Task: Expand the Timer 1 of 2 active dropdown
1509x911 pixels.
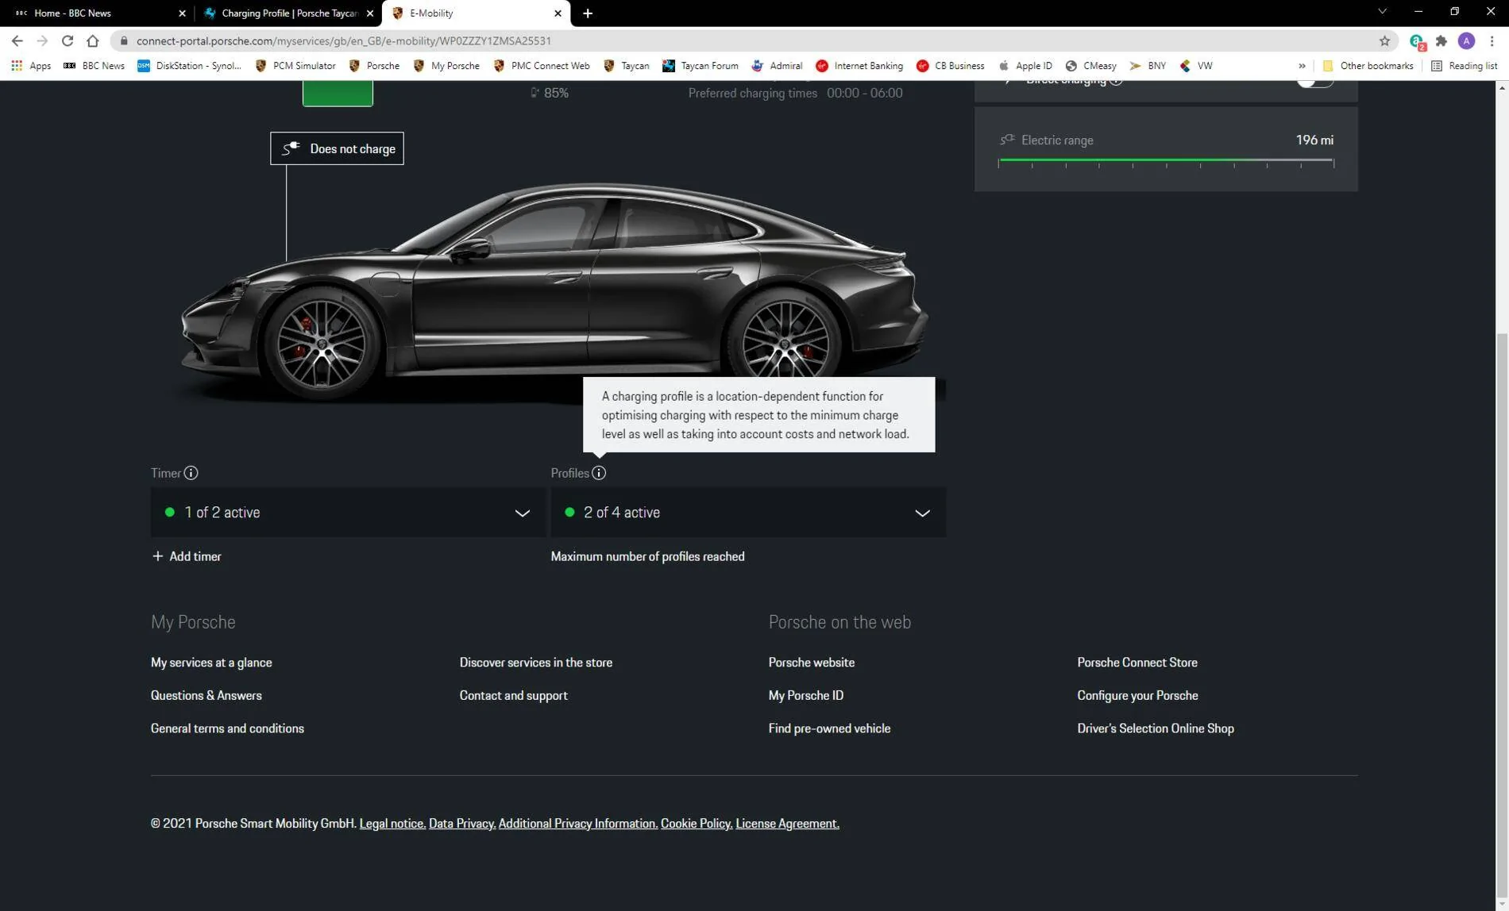Action: (x=348, y=513)
